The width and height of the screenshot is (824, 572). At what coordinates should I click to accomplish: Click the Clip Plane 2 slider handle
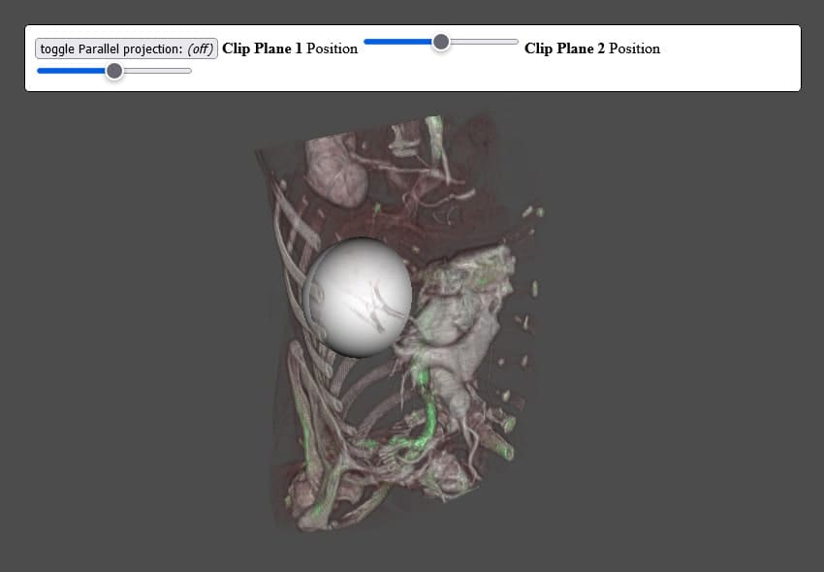point(115,70)
